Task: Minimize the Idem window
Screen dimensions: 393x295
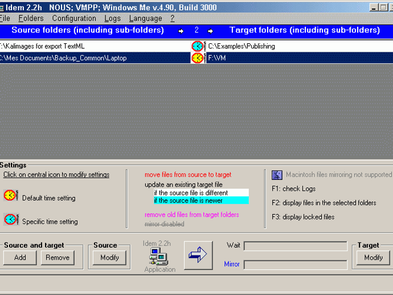Action: (x=374, y=7)
